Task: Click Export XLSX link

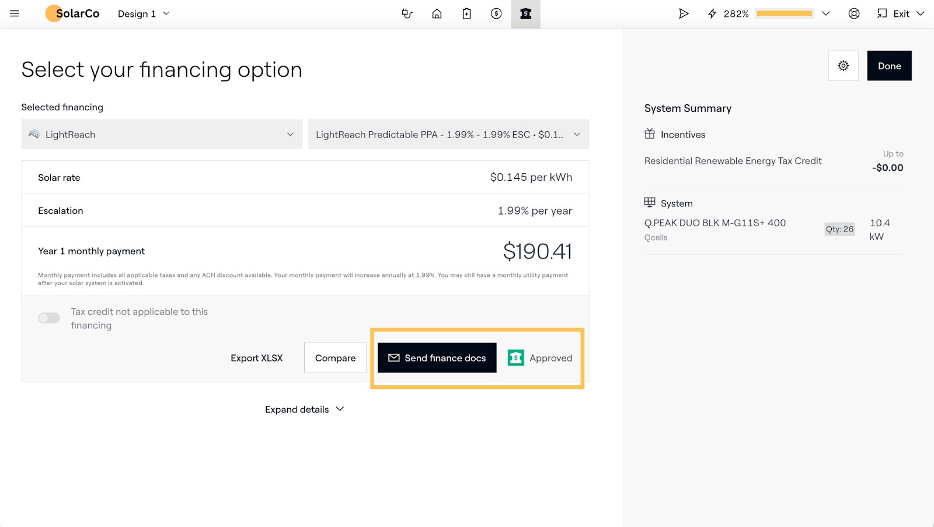Action: 256,358
